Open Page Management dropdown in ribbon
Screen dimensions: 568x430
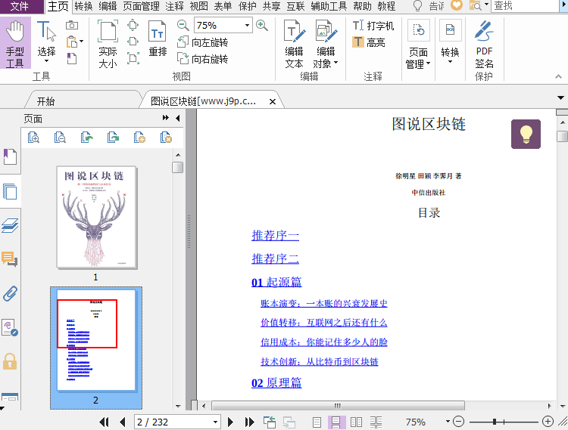(418, 44)
